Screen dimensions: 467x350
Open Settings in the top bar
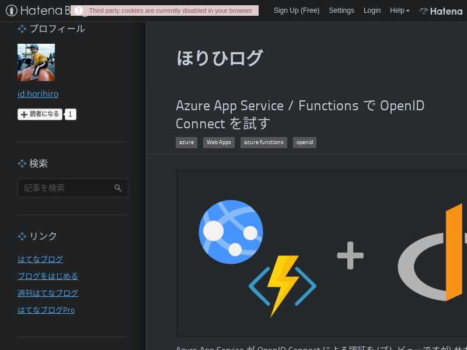(x=341, y=10)
